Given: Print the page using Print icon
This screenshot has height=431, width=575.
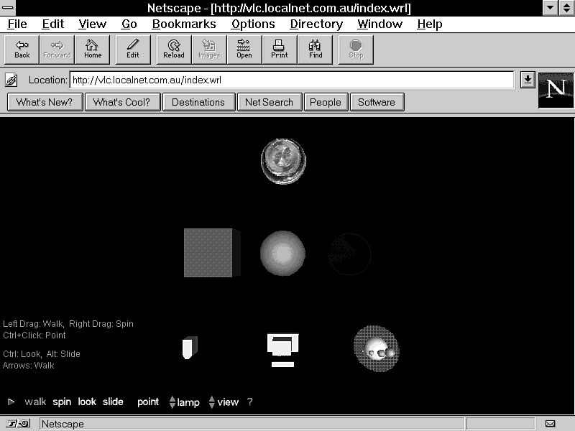Looking at the screenshot, I should point(280,49).
